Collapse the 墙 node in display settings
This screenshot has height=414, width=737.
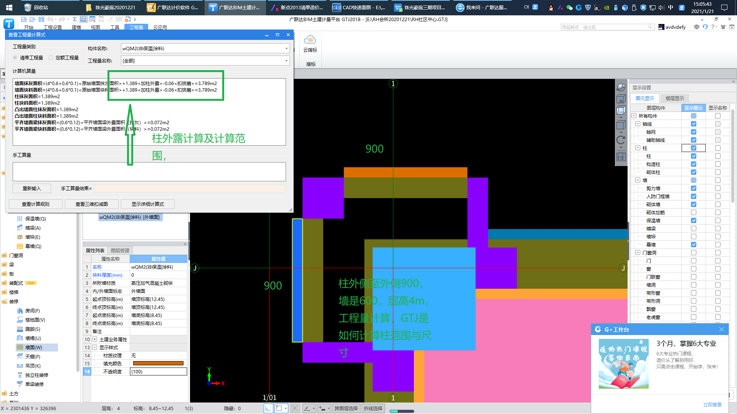(x=638, y=180)
